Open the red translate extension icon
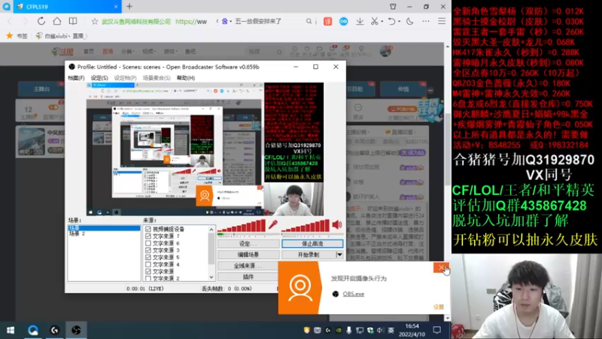Screen dimensions: 602x339 coord(327,22)
